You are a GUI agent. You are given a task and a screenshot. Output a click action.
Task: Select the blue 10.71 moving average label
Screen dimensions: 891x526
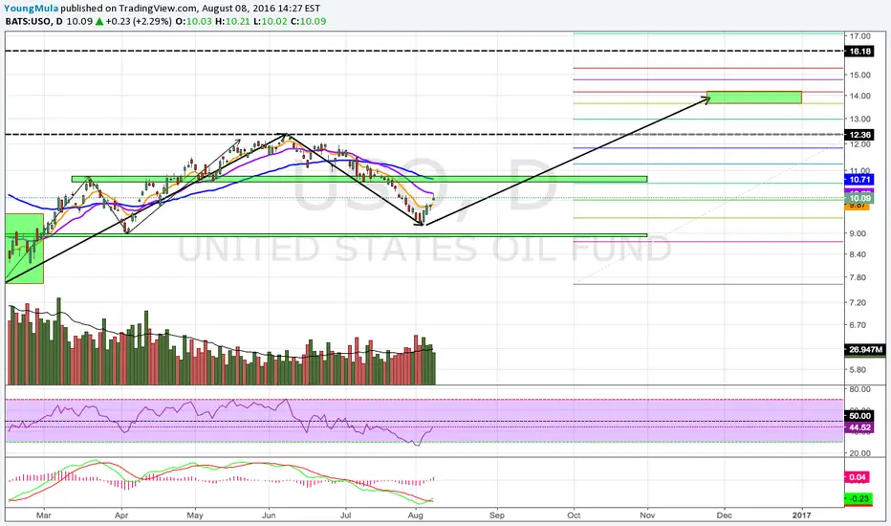coord(859,180)
